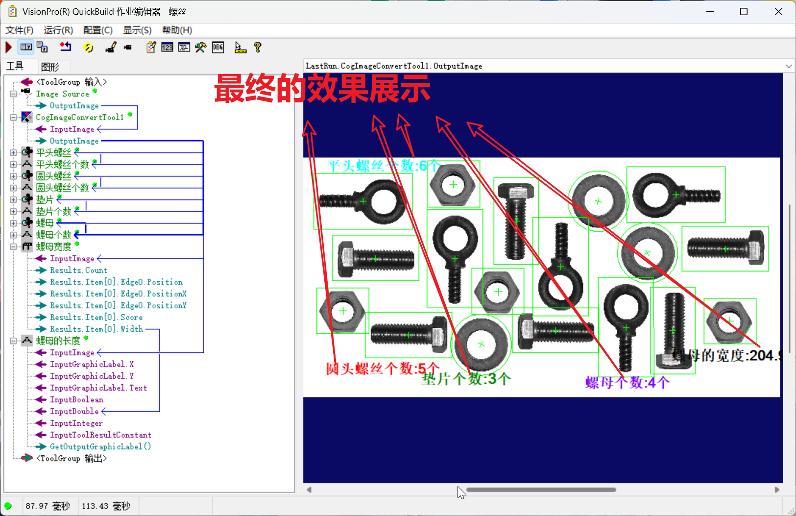The width and height of the screenshot is (796, 516).
Task: Click the image vertical scrollbar thumb
Action: click(790, 279)
